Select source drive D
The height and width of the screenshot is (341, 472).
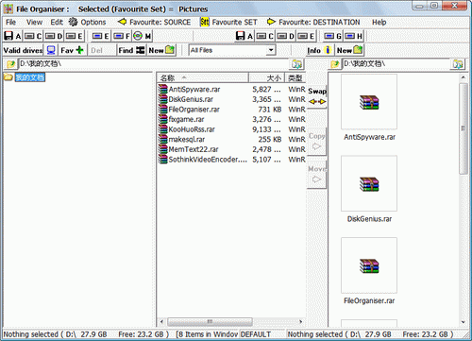pos(54,36)
